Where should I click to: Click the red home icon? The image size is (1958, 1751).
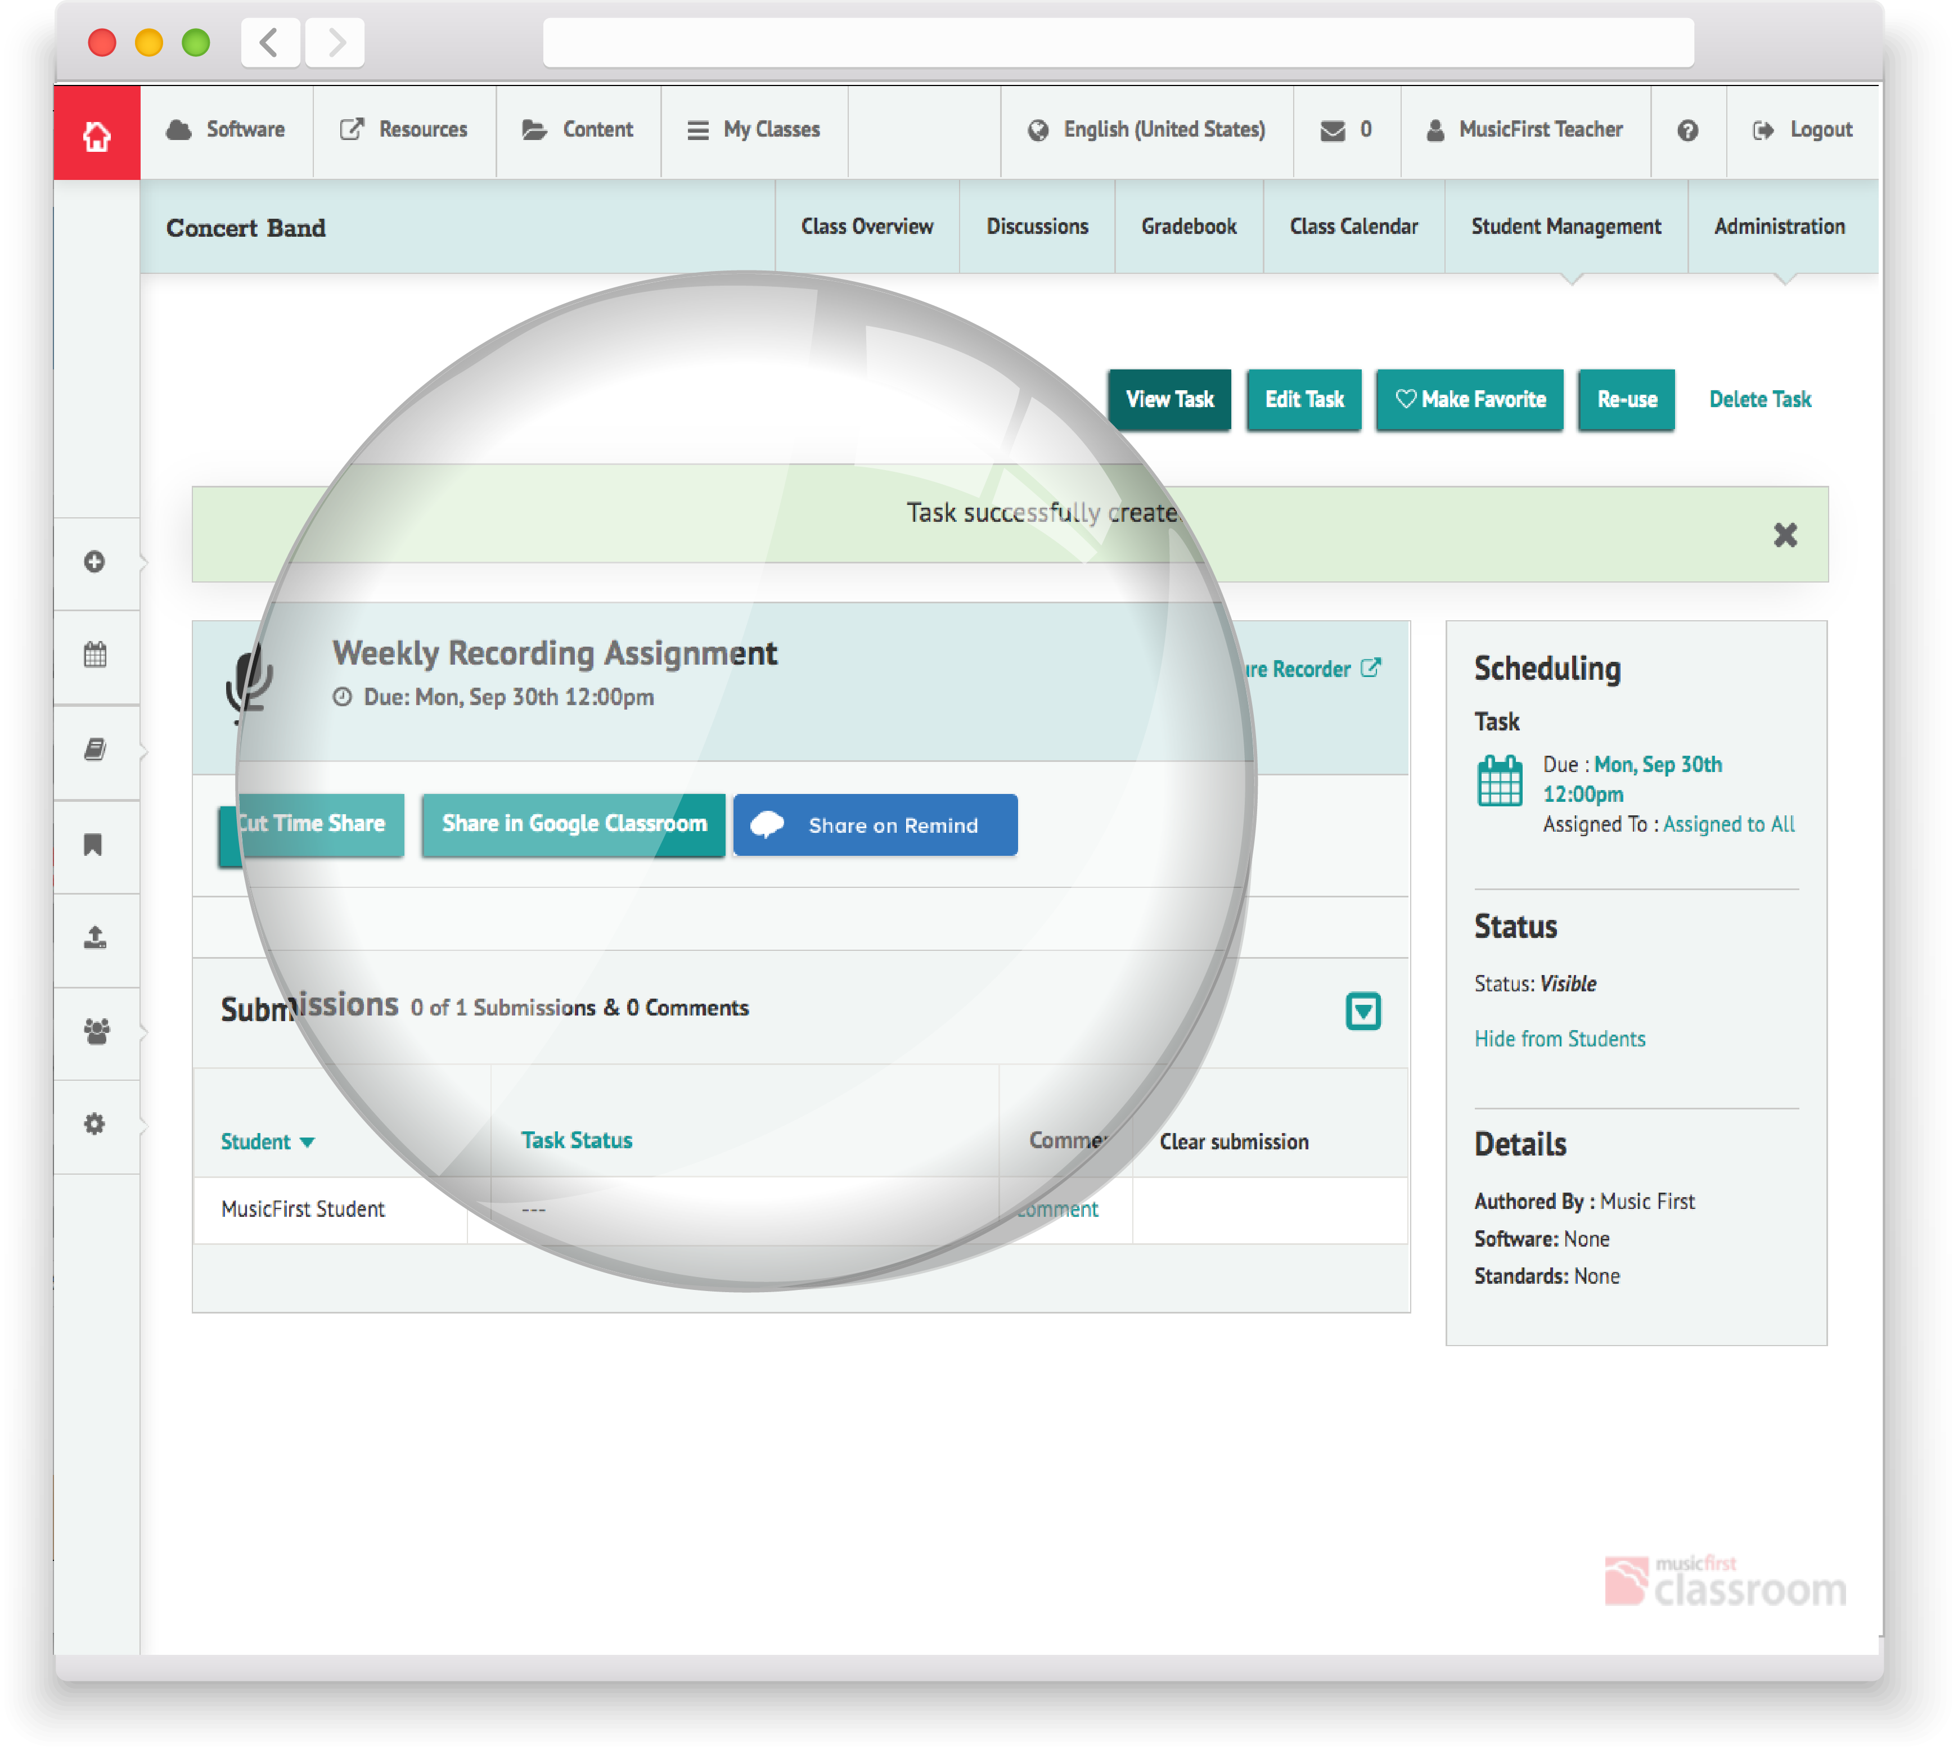tap(96, 134)
